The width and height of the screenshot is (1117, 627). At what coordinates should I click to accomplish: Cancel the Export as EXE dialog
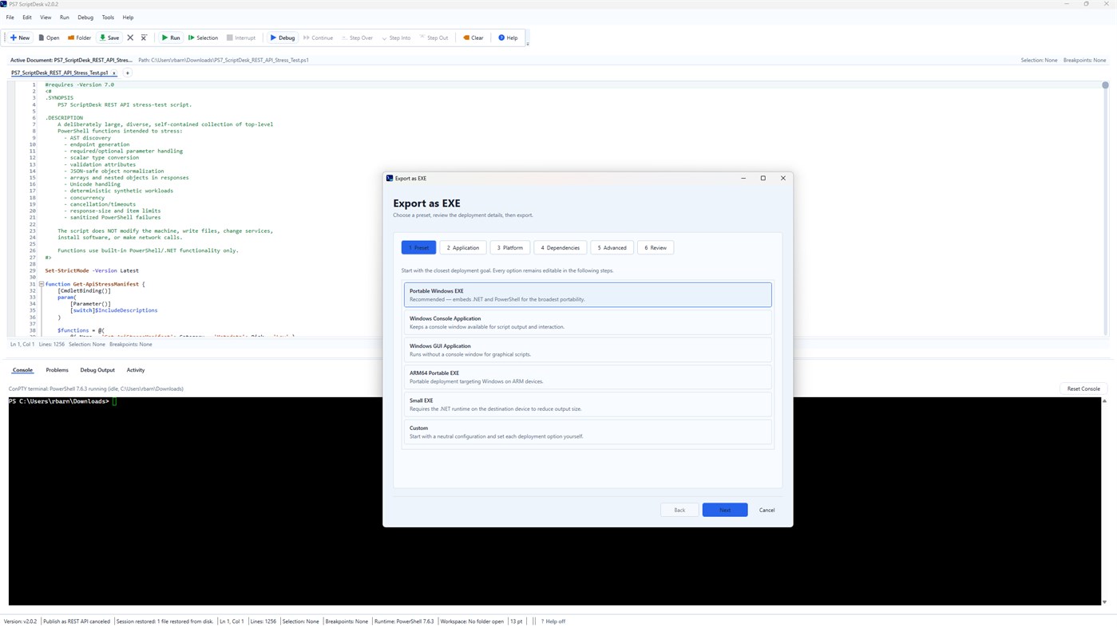[x=766, y=510]
